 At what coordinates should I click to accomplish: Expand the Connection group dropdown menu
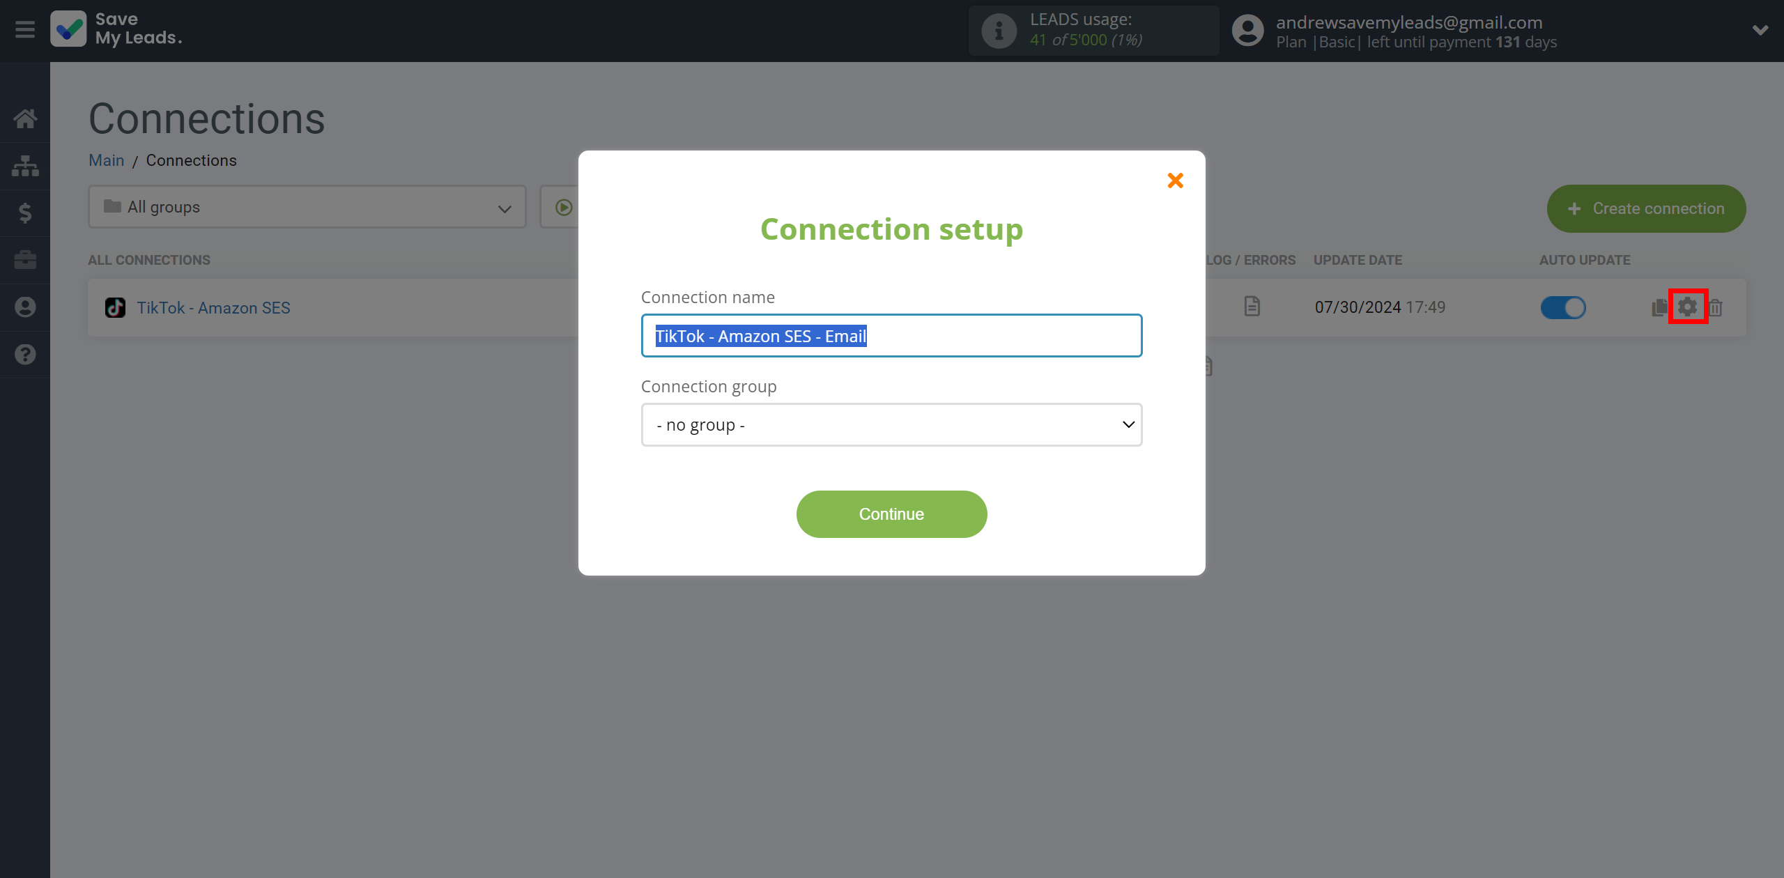(x=891, y=424)
